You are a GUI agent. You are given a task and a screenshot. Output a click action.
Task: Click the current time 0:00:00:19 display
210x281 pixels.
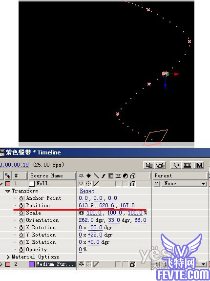pos(14,165)
